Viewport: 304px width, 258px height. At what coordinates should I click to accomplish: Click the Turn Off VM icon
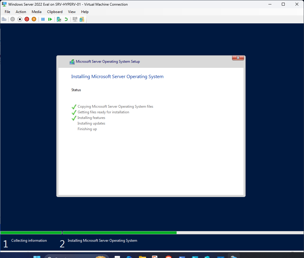click(20, 19)
